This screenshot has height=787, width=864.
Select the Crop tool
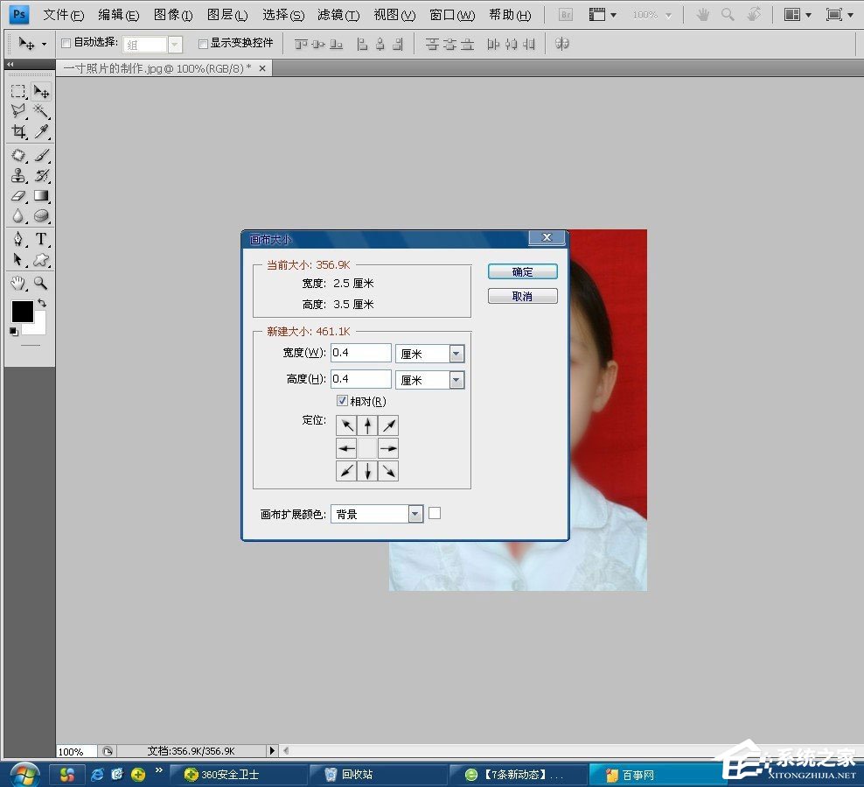(x=18, y=132)
